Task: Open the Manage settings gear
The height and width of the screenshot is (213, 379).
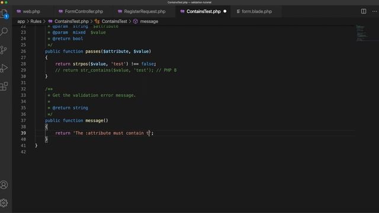Action: click(4, 203)
